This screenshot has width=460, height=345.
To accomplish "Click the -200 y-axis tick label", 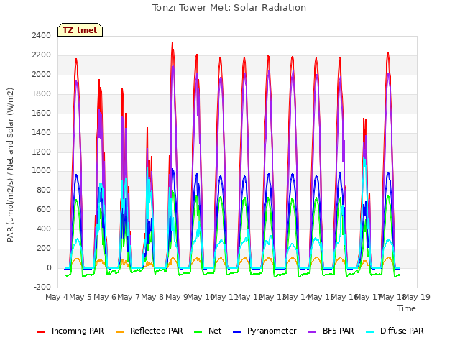I will [x=42, y=287].
